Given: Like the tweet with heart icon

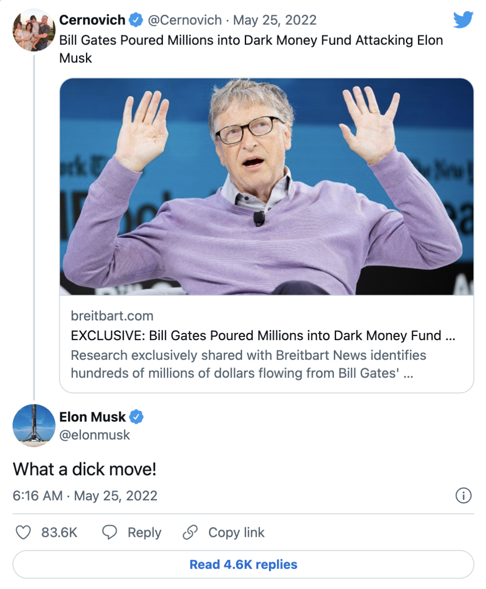Looking at the screenshot, I should (x=23, y=532).
